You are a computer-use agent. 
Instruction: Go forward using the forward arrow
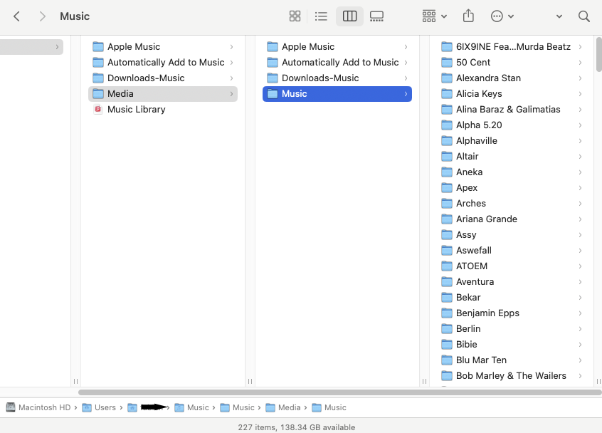pos(42,16)
